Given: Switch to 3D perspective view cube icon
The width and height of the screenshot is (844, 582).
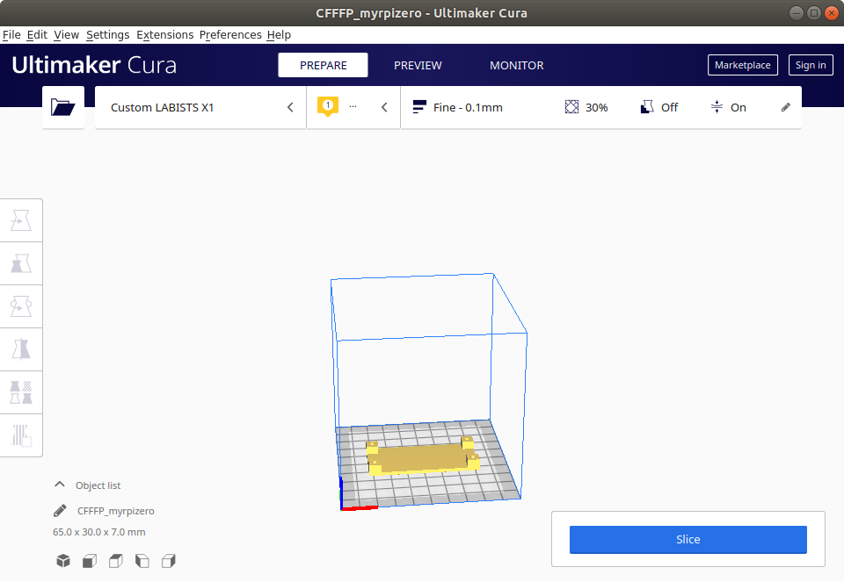Looking at the screenshot, I should [x=63, y=561].
